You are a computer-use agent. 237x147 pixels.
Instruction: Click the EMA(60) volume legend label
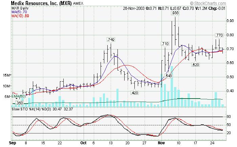(x=19, y=96)
